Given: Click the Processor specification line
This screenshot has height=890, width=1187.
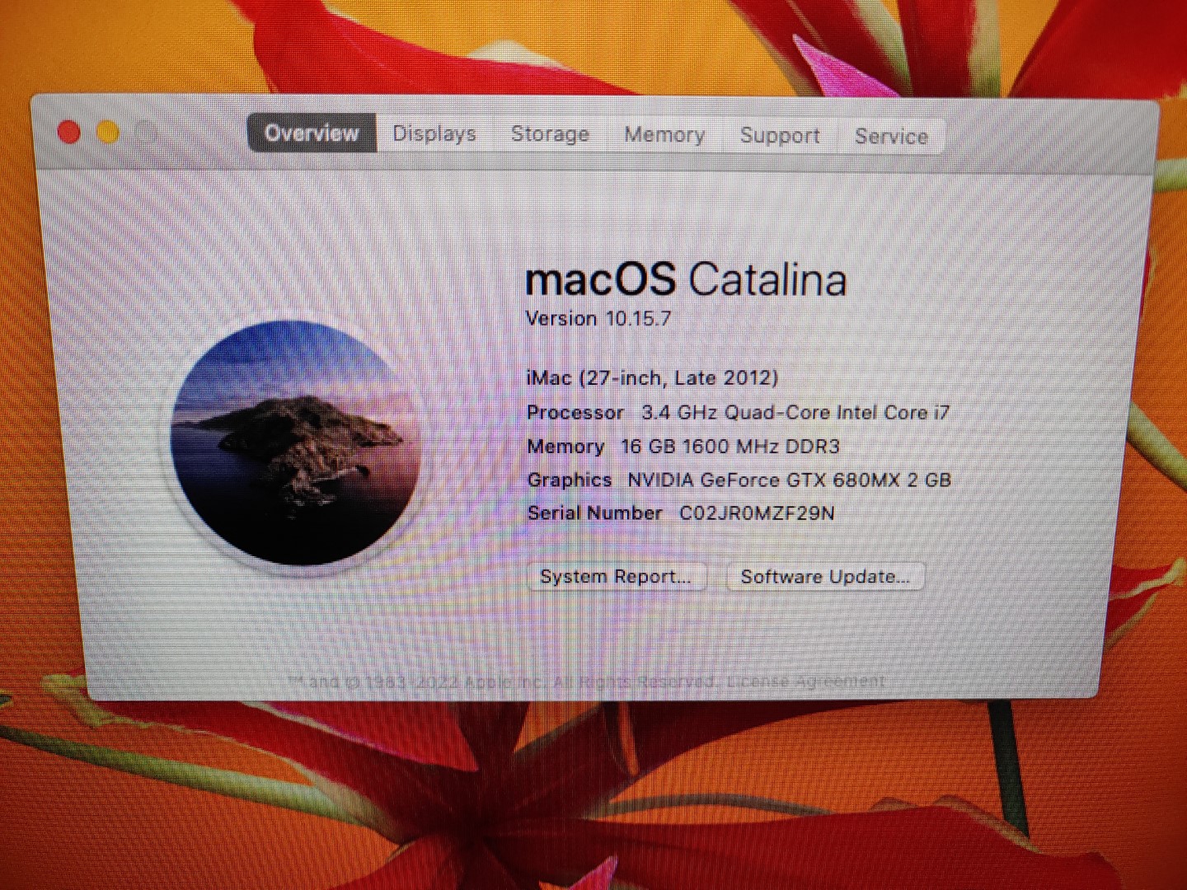Looking at the screenshot, I should click(x=738, y=412).
